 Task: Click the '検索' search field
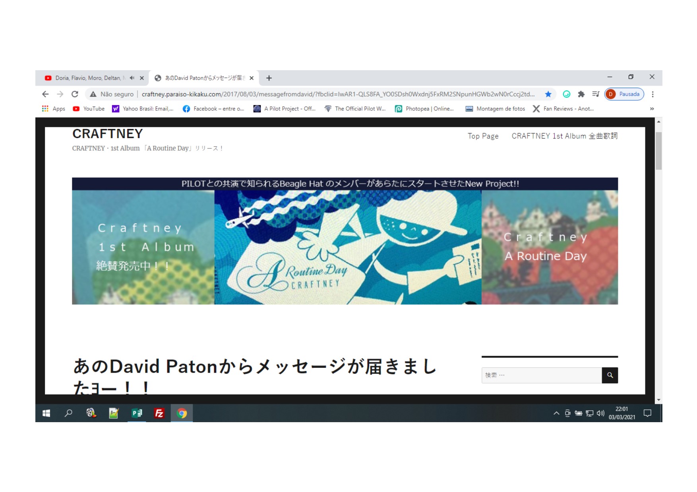pos(542,375)
